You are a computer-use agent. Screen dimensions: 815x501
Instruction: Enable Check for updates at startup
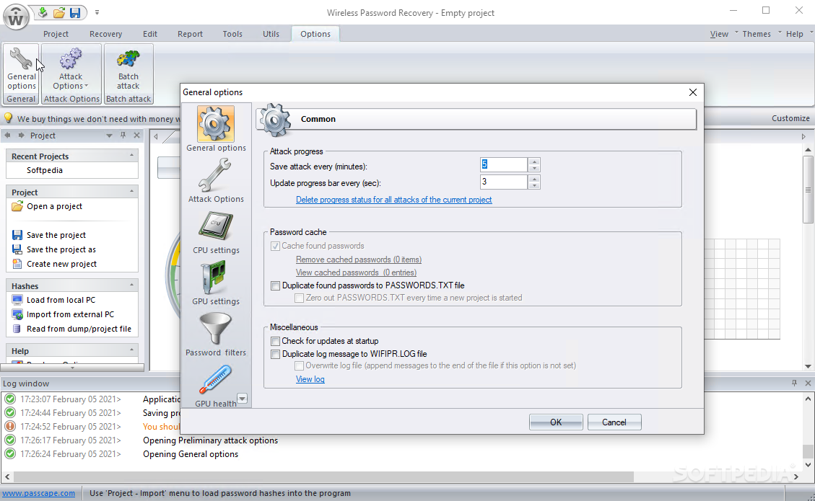click(276, 341)
